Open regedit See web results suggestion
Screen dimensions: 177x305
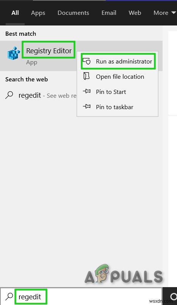(x=41, y=95)
